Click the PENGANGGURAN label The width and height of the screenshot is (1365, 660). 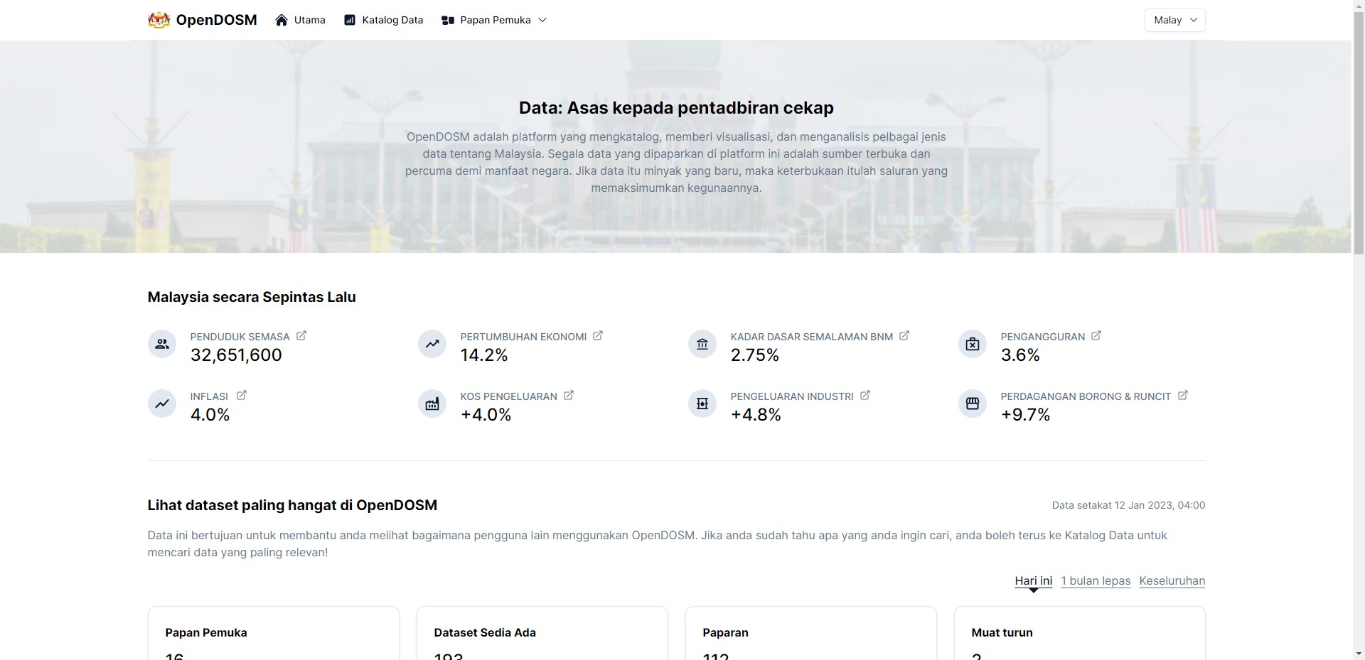click(1043, 337)
